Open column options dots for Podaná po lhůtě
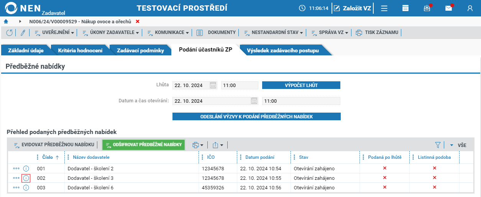This screenshot has width=481, height=197. (363, 157)
